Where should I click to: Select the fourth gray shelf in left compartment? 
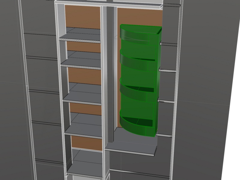(83, 125)
